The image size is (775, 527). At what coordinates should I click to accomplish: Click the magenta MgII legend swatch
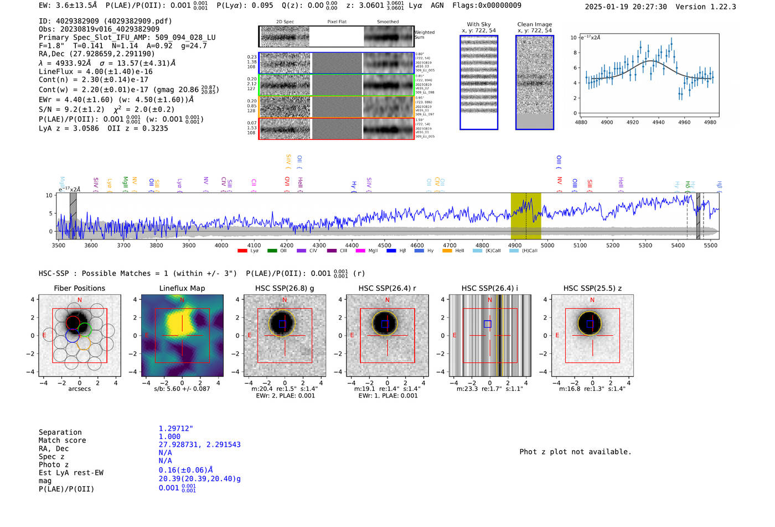[x=360, y=251]
